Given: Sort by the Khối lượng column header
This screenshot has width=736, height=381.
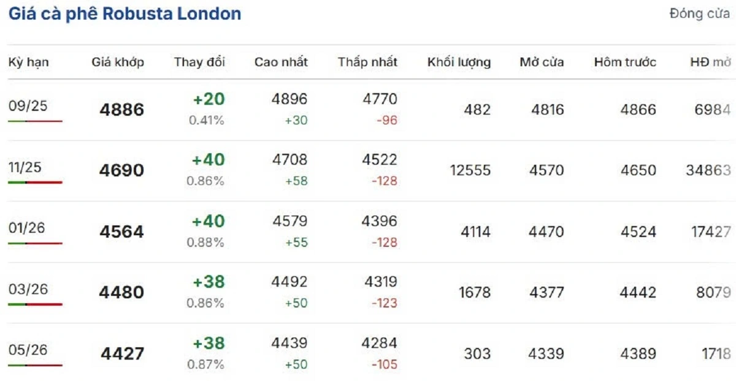Looking at the screenshot, I should coord(459,62).
